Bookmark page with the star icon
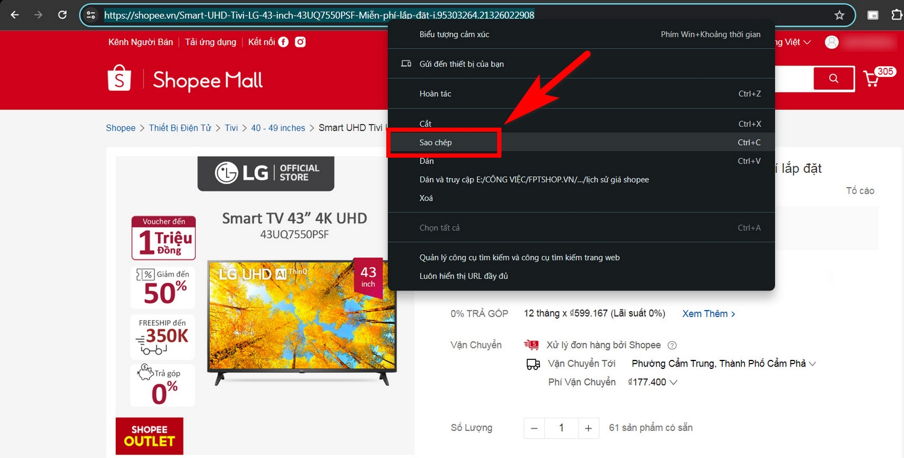Viewport: 904px width, 458px height. (839, 15)
